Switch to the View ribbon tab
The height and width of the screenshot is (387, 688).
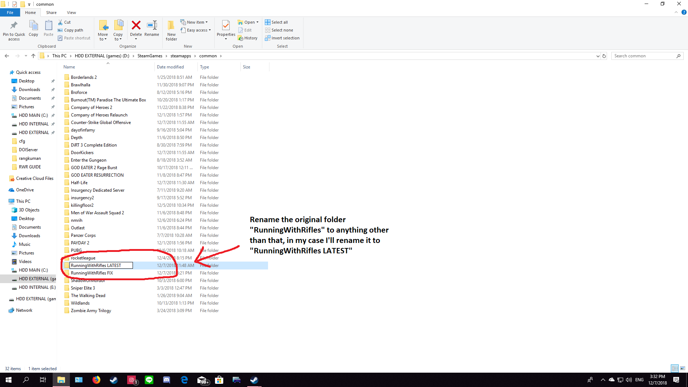[x=71, y=13]
